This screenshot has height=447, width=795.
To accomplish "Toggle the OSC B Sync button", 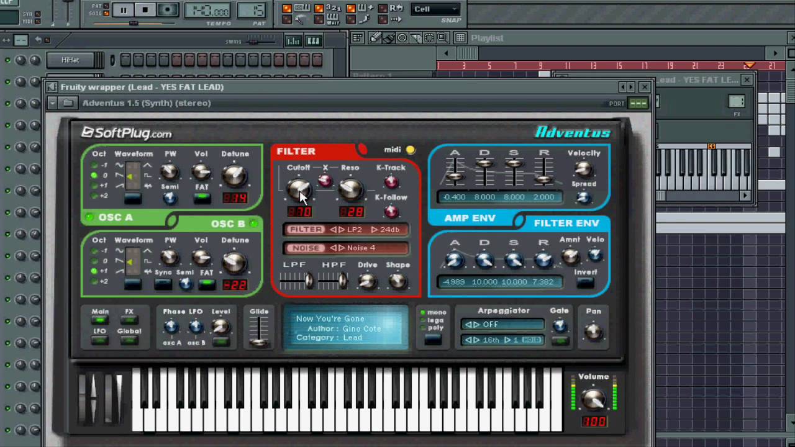I will pyautogui.click(x=163, y=284).
